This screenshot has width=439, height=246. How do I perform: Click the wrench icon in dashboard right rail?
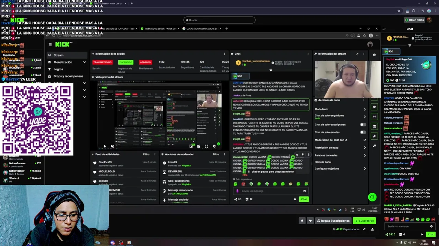tap(374, 136)
